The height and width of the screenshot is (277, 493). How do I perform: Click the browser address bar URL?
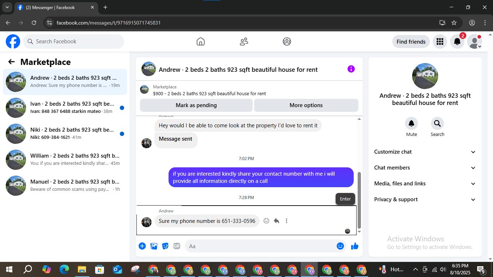pyautogui.click(x=109, y=23)
